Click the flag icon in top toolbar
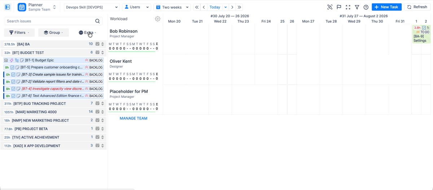Image resolution: width=433 pixels, height=190 pixels. point(339,7)
